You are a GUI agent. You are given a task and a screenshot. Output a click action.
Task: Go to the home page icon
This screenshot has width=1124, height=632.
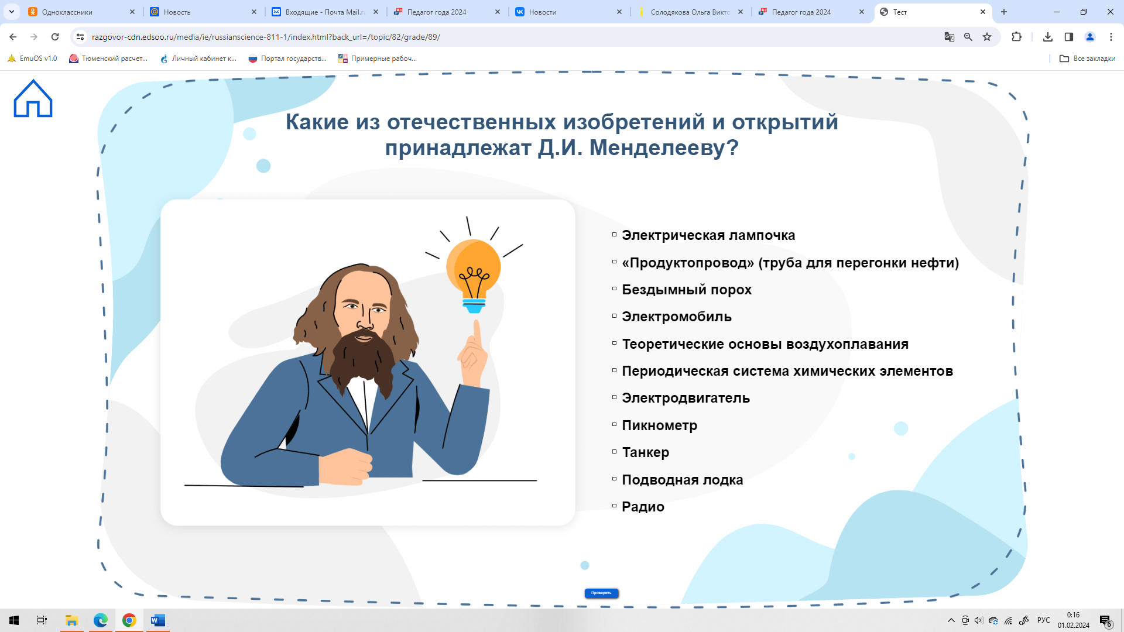point(33,98)
